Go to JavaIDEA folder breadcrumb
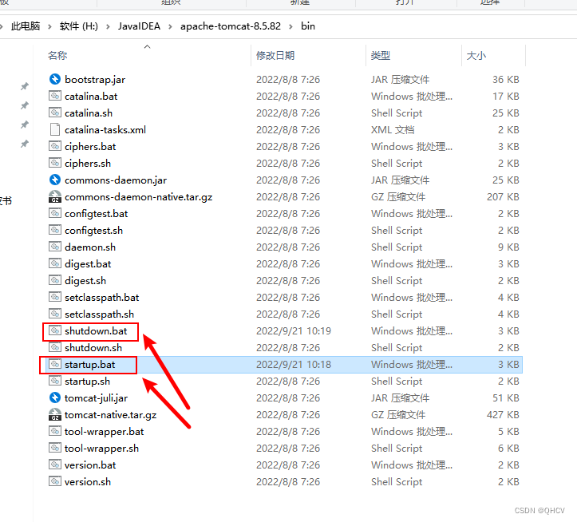 coord(139,26)
